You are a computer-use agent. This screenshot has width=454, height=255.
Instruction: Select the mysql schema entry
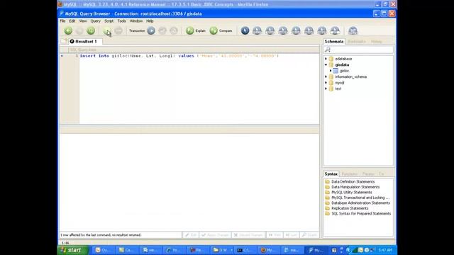pyautogui.click(x=340, y=83)
